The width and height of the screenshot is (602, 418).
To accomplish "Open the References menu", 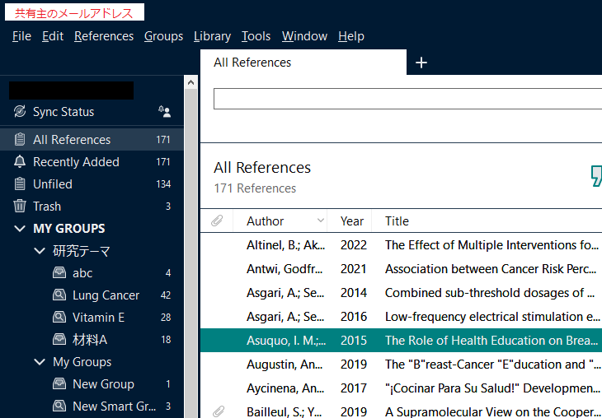I will point(103,36).
